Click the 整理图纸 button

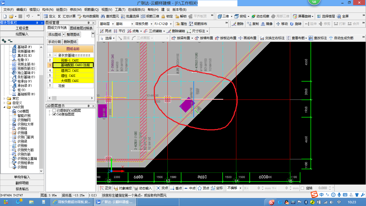[73, 35]
